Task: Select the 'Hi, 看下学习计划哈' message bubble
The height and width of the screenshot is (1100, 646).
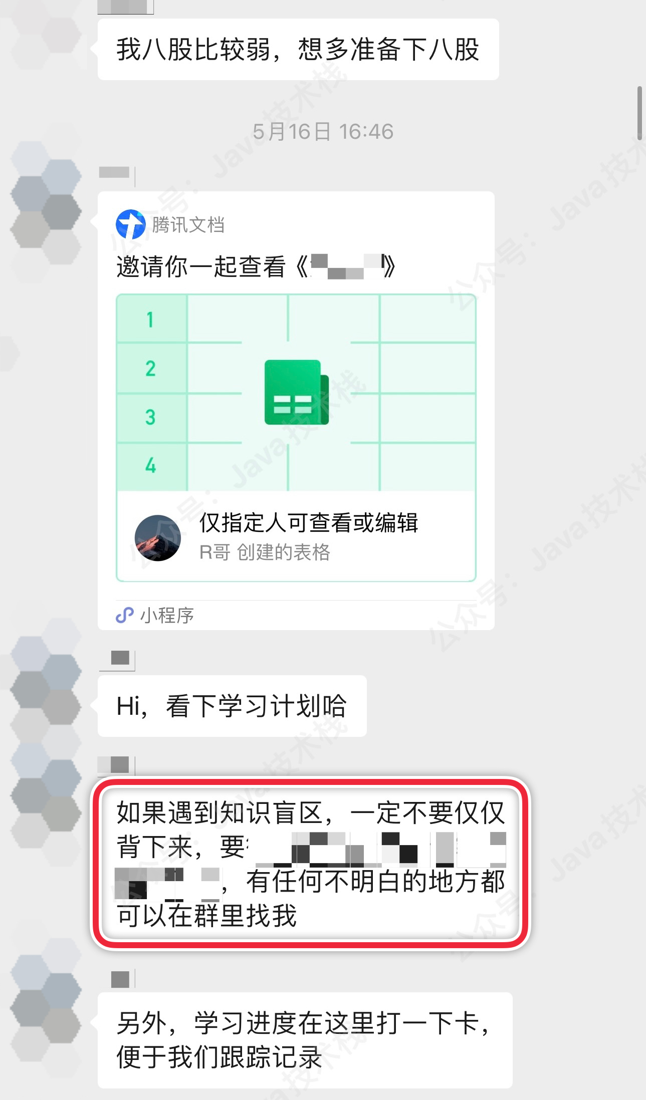Action: [232, 706]
